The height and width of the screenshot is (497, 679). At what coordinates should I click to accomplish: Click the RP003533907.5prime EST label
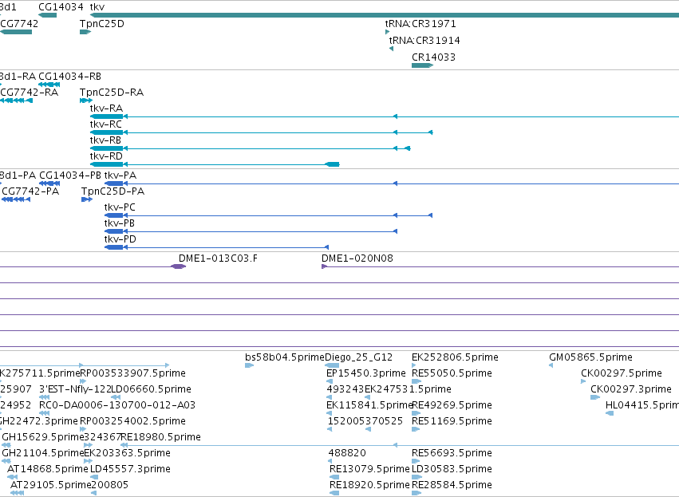133,373
